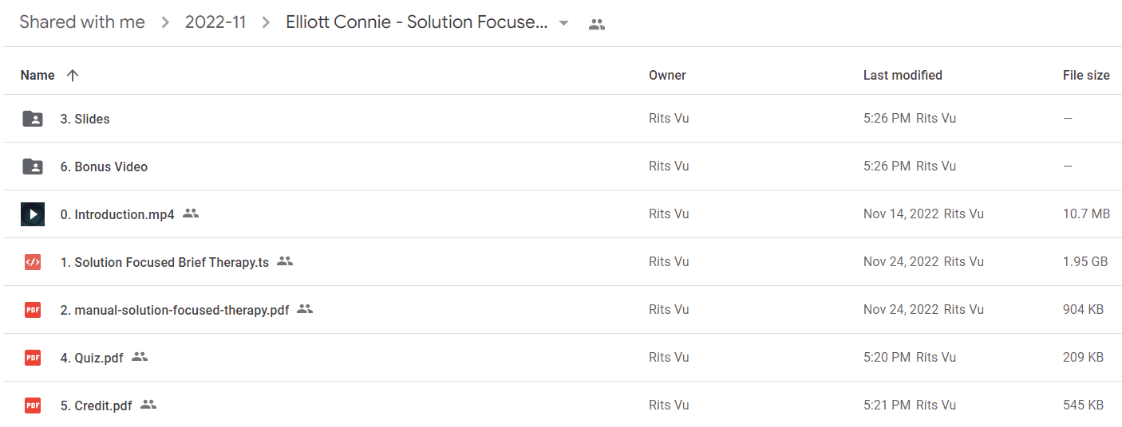Click the File size column header
The image size is (1122, 427).
click(x=1086, y=76)
